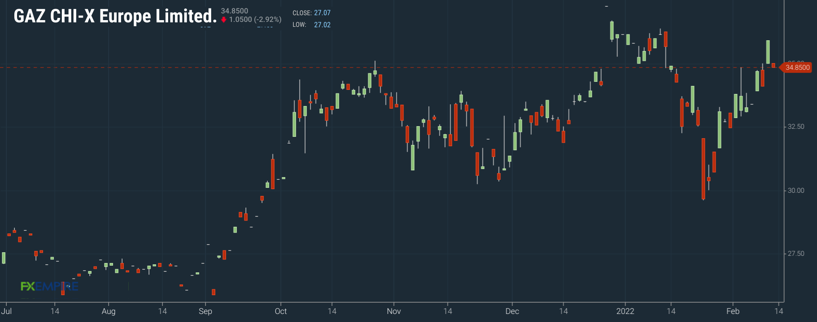Click the 27.50 price axis label
Image resolution: width=817 pixels, height=322 pixels.
tap(796, 254)
